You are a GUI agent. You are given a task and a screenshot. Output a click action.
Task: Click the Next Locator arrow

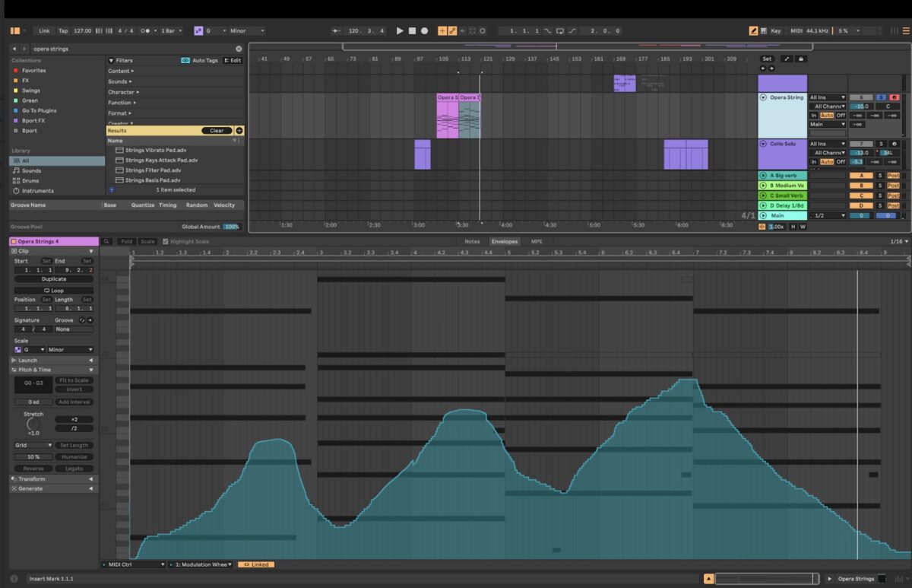tap(771, 68)
